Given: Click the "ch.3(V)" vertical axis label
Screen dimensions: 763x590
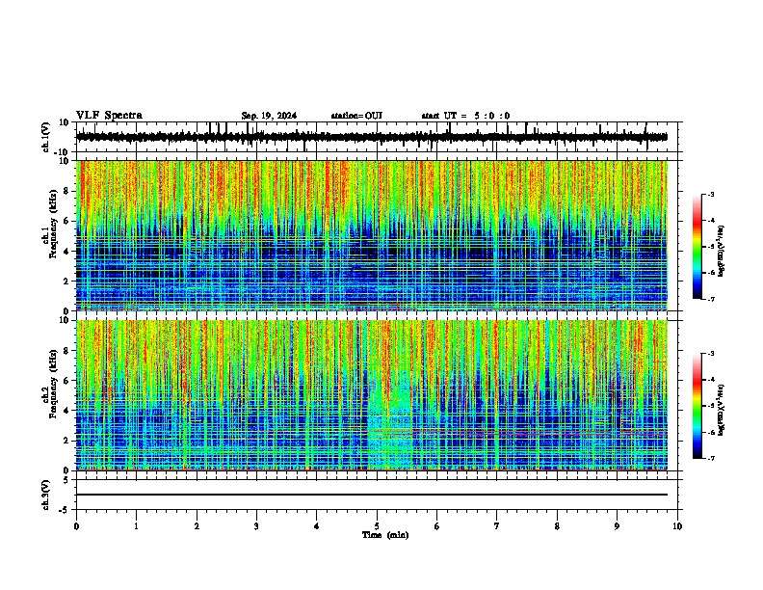Looking at the screenshot, I should (46, 495).
